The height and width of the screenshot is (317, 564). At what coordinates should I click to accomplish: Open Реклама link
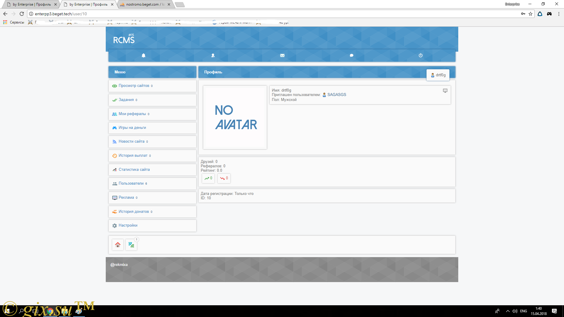[126, 198]
